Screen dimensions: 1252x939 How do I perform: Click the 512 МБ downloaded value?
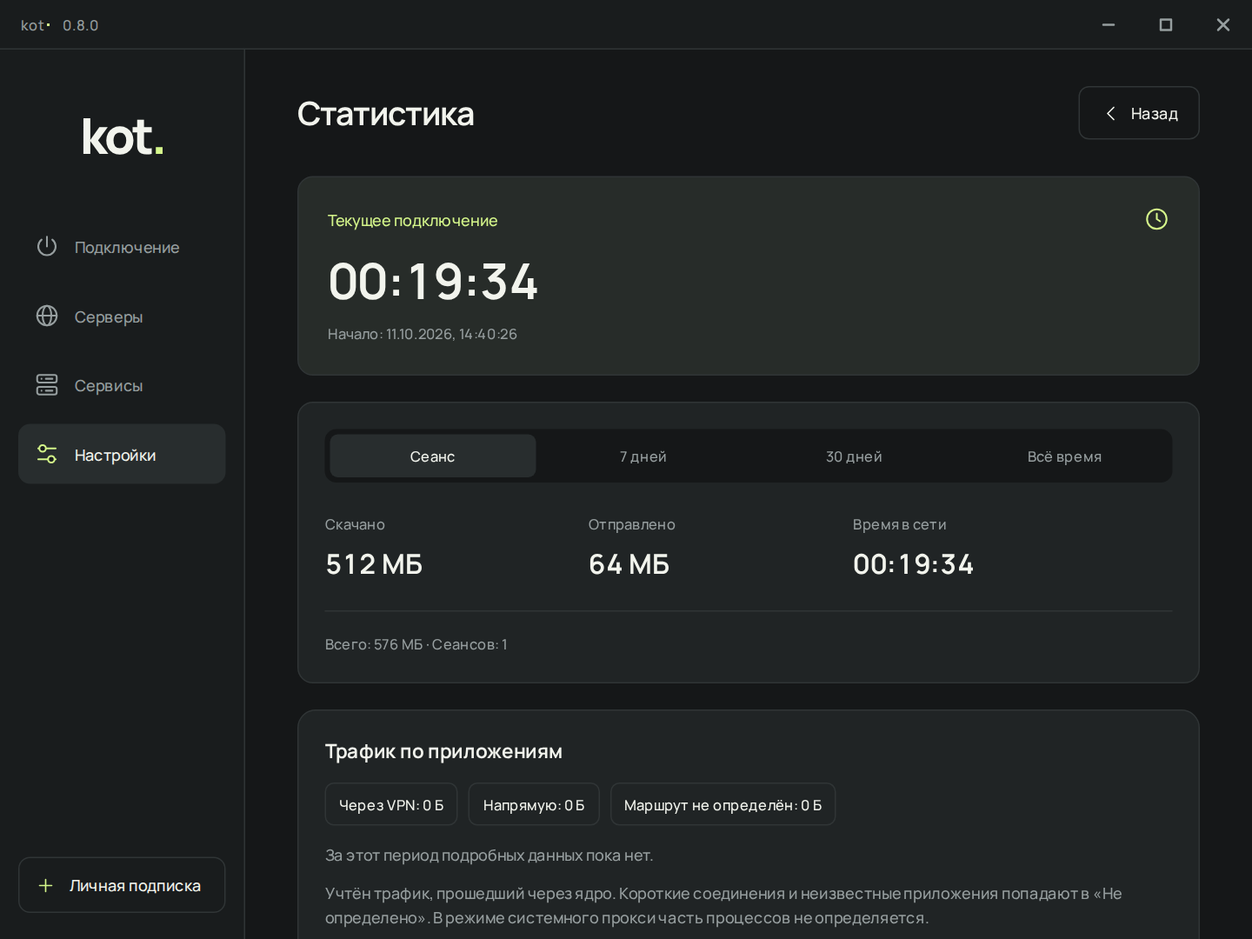[374, 564]
